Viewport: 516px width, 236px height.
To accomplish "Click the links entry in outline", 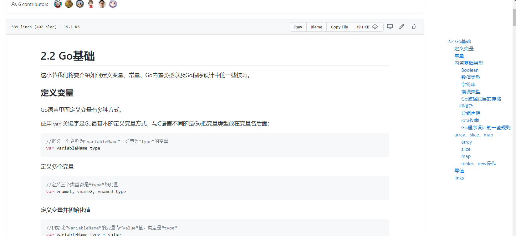I will click(459, 178).
